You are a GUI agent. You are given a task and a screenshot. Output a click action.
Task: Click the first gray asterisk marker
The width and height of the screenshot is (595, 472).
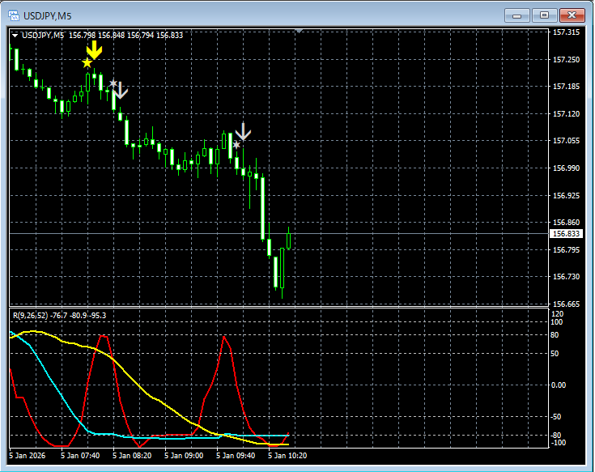113,83
